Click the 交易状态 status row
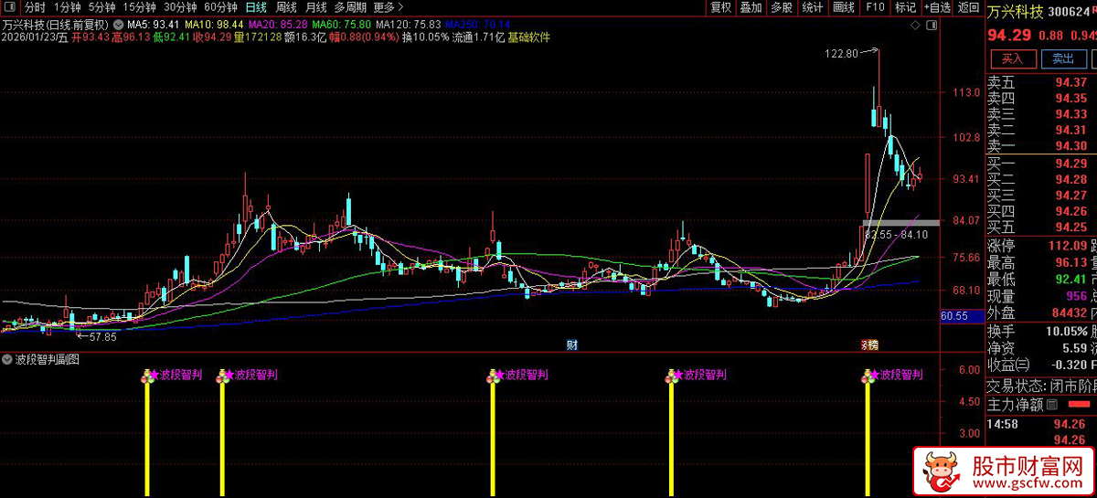 tap(1042, 386)
